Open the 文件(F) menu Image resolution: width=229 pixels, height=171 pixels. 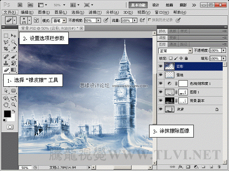coord(10,12)
